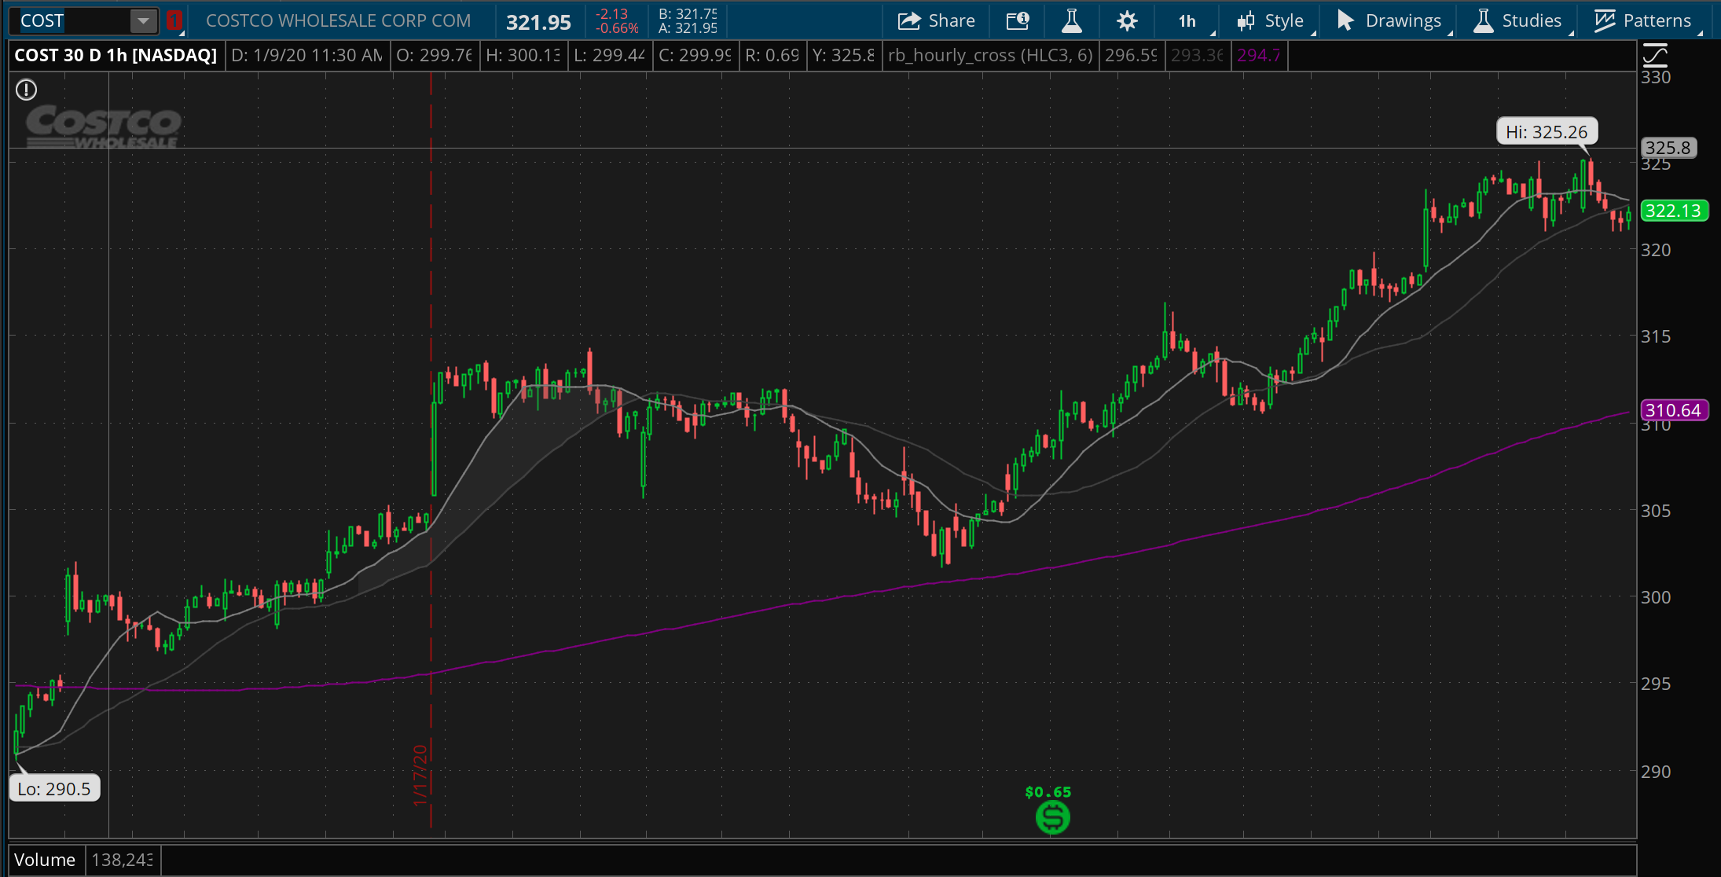1721x877 pixels.
Task: Click the 293.36 study value
Action: click(1198, 55)
